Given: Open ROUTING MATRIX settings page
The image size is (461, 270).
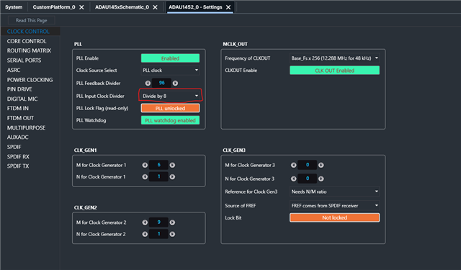Looking at the screenshot, I should 29,50.
